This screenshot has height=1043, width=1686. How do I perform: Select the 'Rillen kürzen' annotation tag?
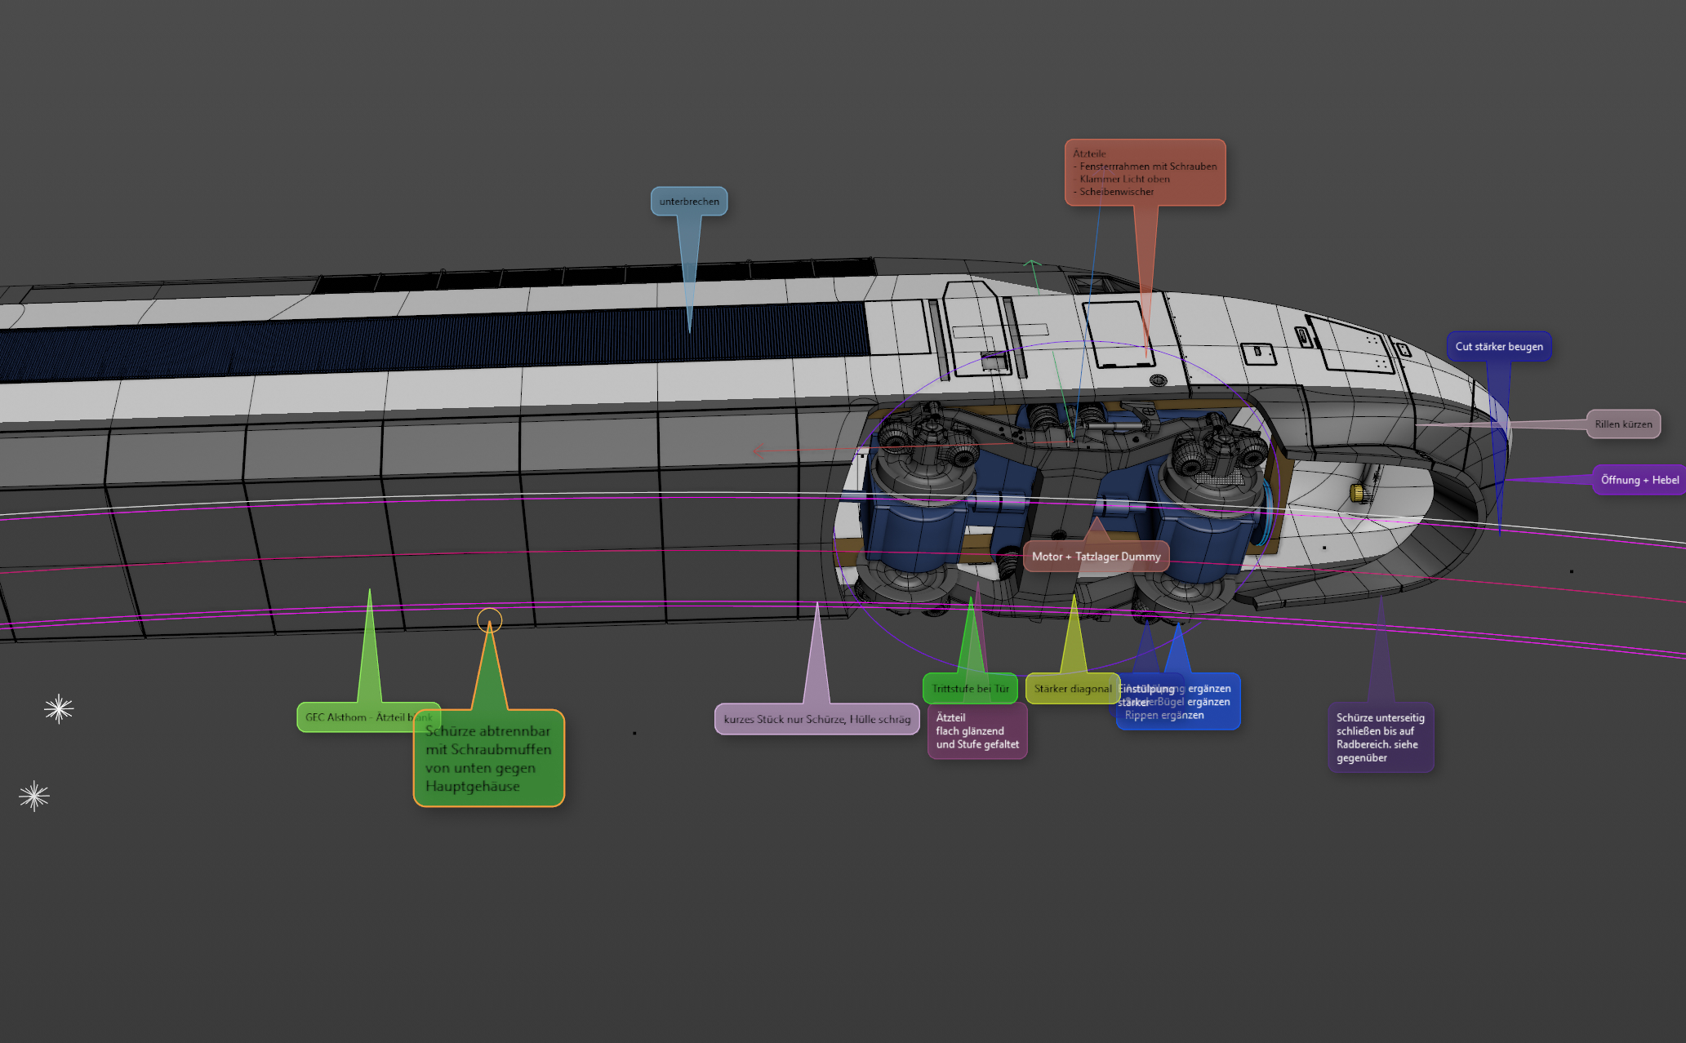click(x=1623, y=424)
